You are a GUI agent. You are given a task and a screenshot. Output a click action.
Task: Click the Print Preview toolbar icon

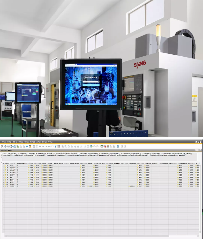2,146
